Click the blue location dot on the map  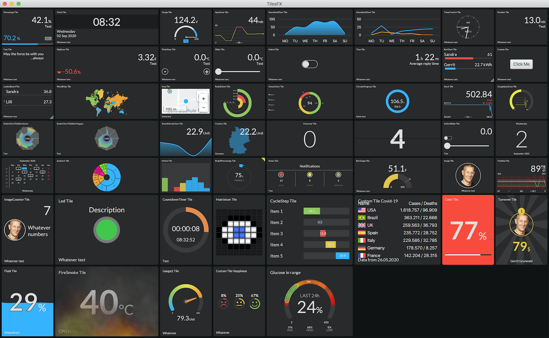coord(186,101)
